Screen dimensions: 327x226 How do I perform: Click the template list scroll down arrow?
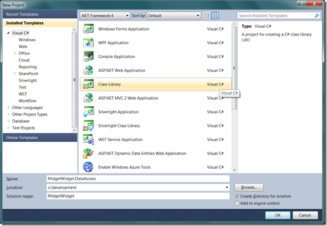click(x=235, y=170)
